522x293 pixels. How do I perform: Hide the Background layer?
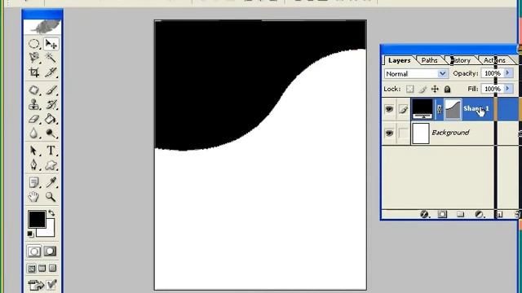(x=389, y=133)
